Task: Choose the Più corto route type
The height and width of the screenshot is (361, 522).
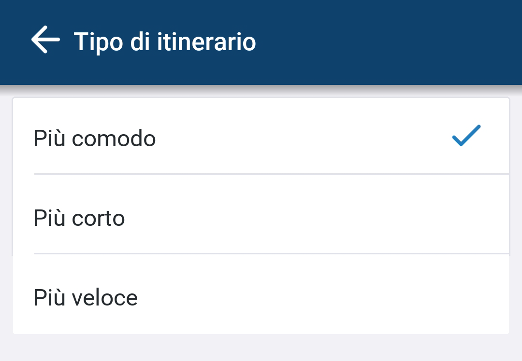Action: pos(261,218)
